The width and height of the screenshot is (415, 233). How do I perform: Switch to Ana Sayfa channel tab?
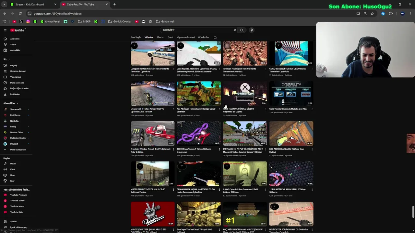tap(136, 38)
